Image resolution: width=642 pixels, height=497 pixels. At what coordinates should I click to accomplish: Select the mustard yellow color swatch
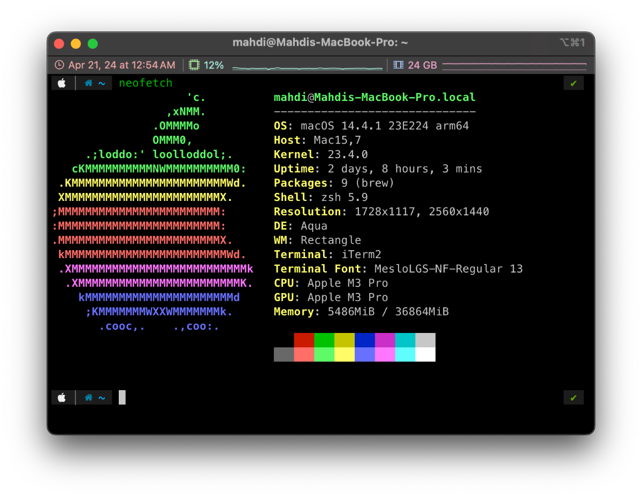click(x=345, y=340)
